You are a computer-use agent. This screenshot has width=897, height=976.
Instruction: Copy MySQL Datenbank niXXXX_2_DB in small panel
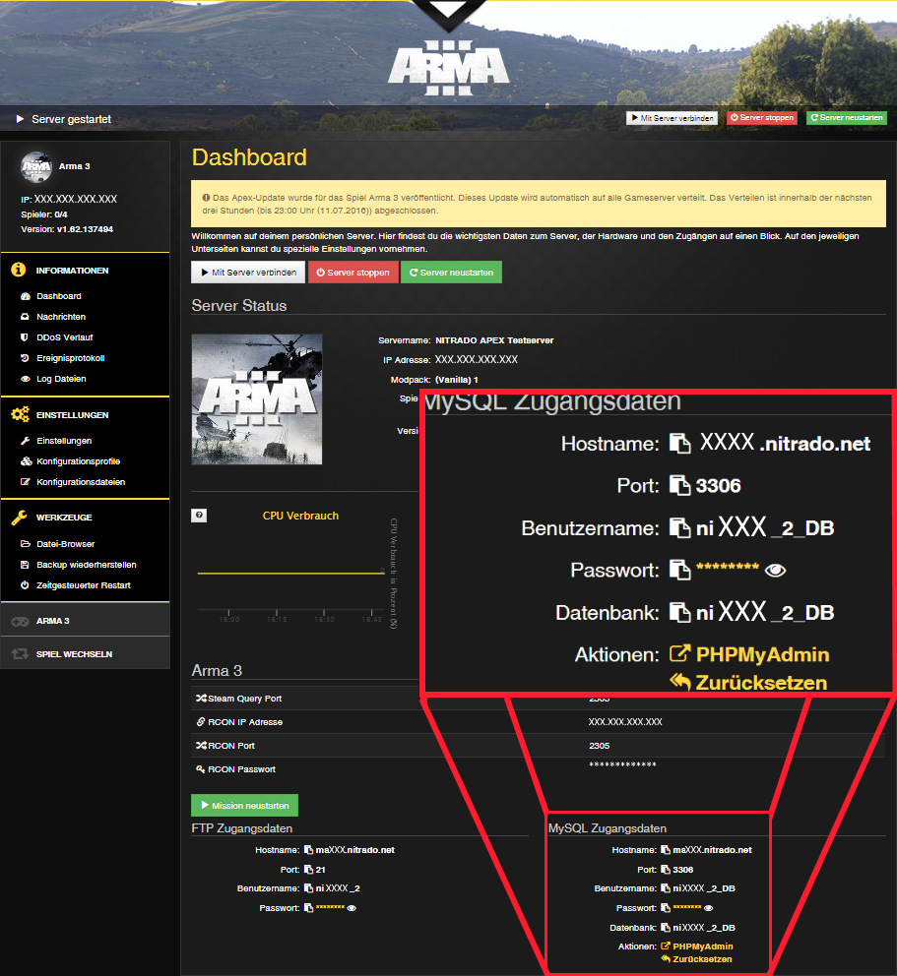pos(666,928)
